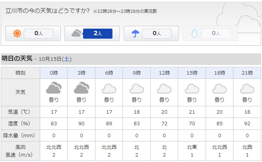Click the blue umbrella rain vote icon
262x162 pixels.
pyautogui.click(x=135, y=33)
